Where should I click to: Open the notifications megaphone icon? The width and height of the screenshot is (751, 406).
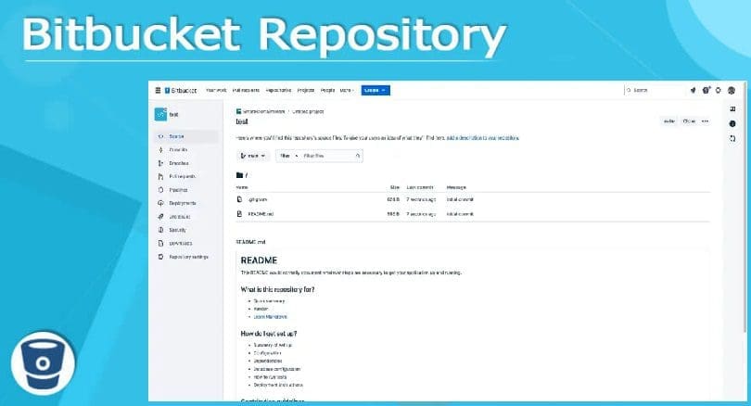[x=693, y=90]
